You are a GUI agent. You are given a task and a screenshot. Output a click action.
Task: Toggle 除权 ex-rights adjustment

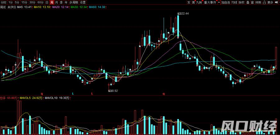tap(242, 2)
